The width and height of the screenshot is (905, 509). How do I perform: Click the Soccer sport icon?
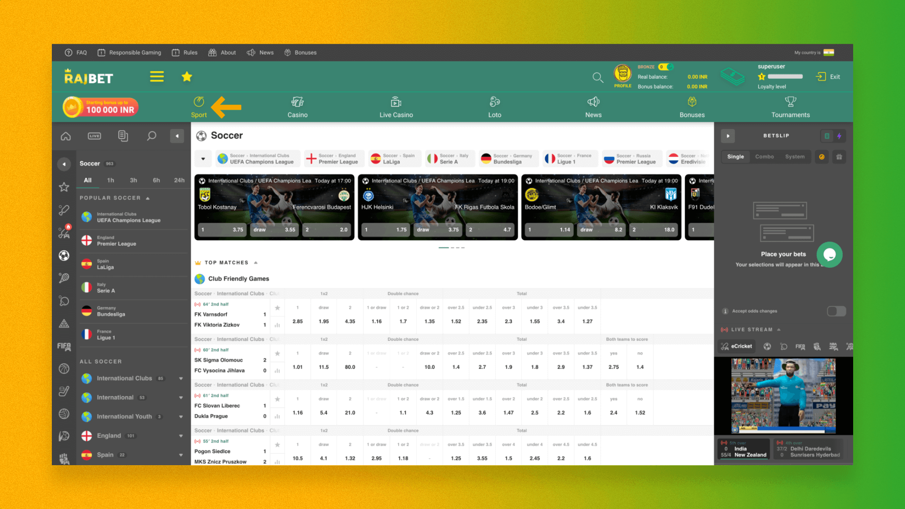tap(64, 255)
